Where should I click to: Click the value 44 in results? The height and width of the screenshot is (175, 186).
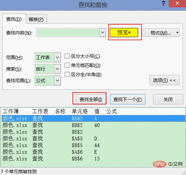[97, 145]
